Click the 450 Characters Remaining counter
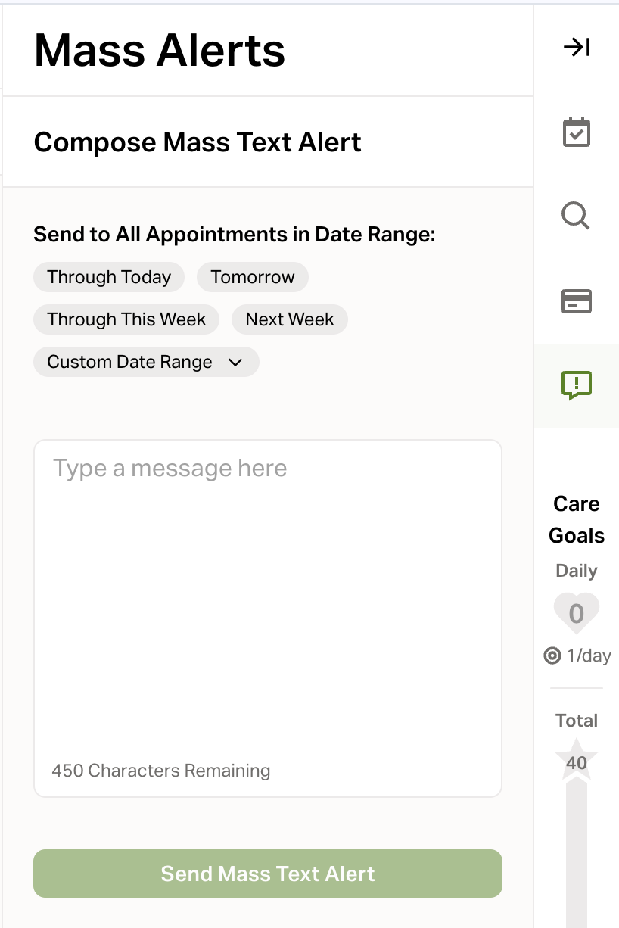The image size is (619, 928). point(161,771)
